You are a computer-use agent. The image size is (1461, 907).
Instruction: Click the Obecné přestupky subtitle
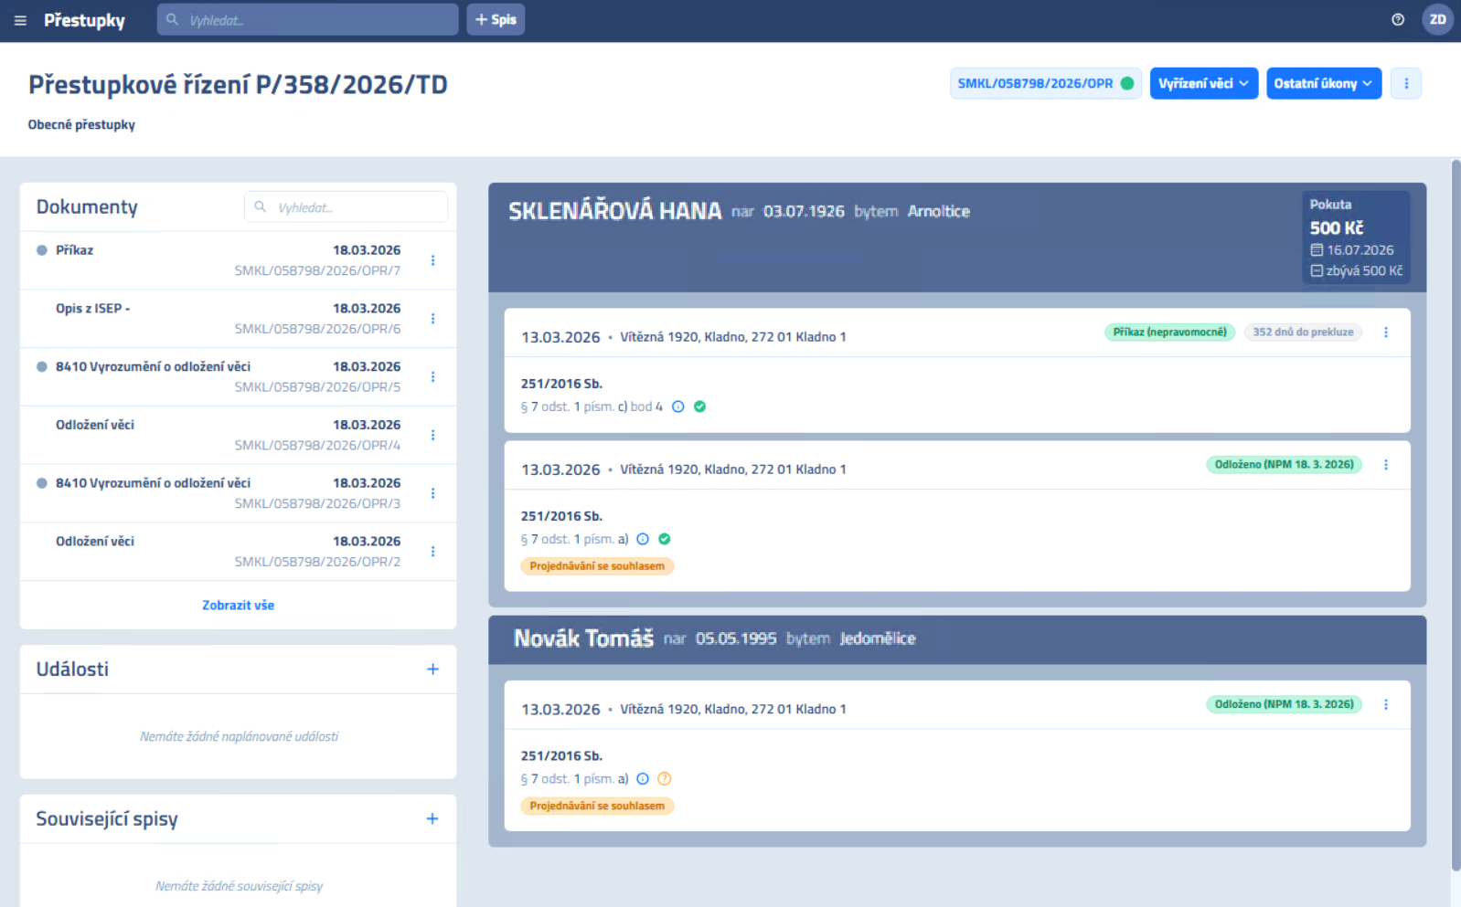point(81,124)
